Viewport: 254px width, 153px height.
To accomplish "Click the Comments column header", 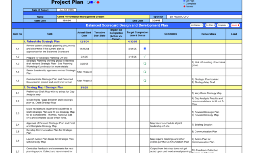I will tap(171, 34).
